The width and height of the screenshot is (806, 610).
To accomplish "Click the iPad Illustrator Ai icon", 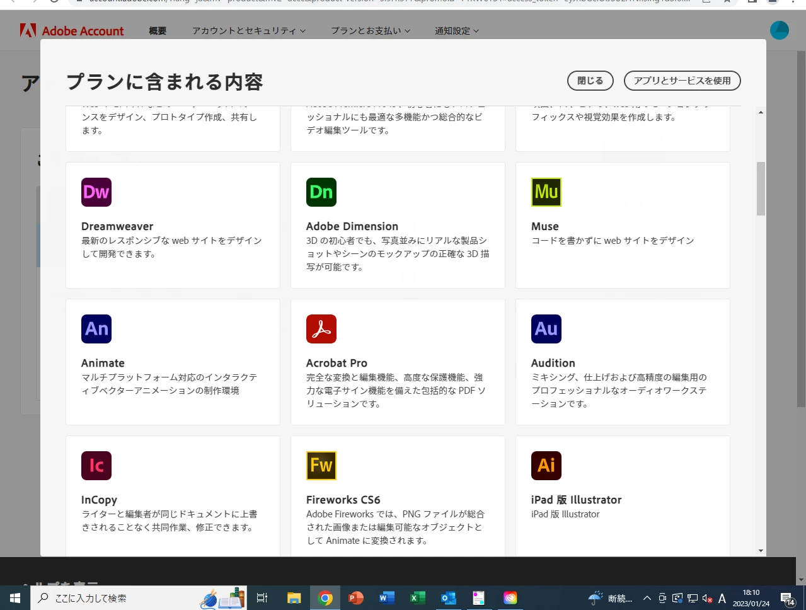I will click(546, 466).
